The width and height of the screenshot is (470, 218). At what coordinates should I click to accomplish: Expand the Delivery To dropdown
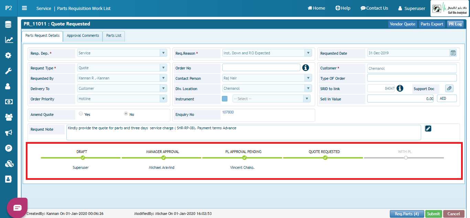(x=163, y=88)
